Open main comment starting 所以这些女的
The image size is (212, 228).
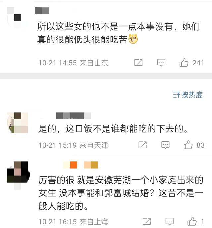(x=119, y=33)
